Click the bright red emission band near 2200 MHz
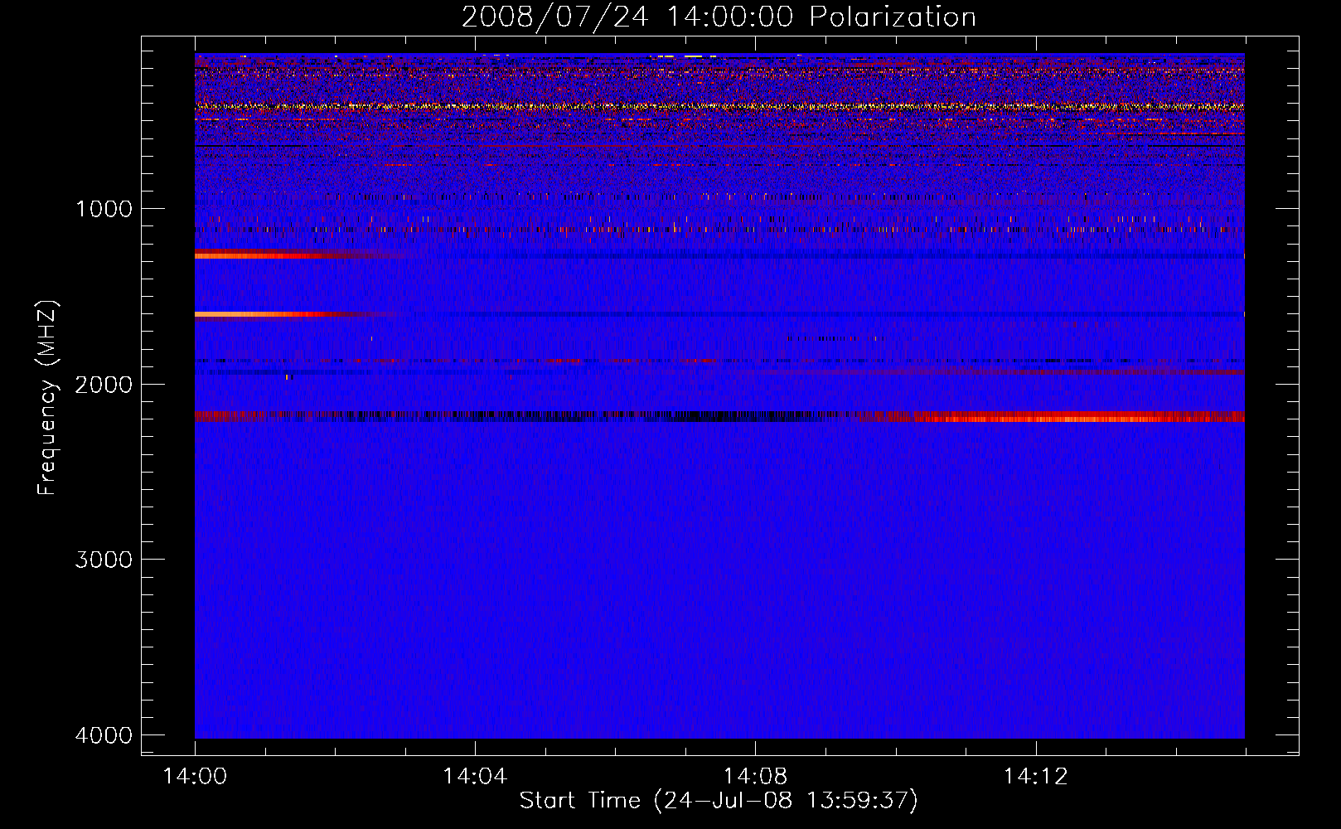Image resolution: width=1341 pixels, height=829 pixels. click(x=1053, y=417)
